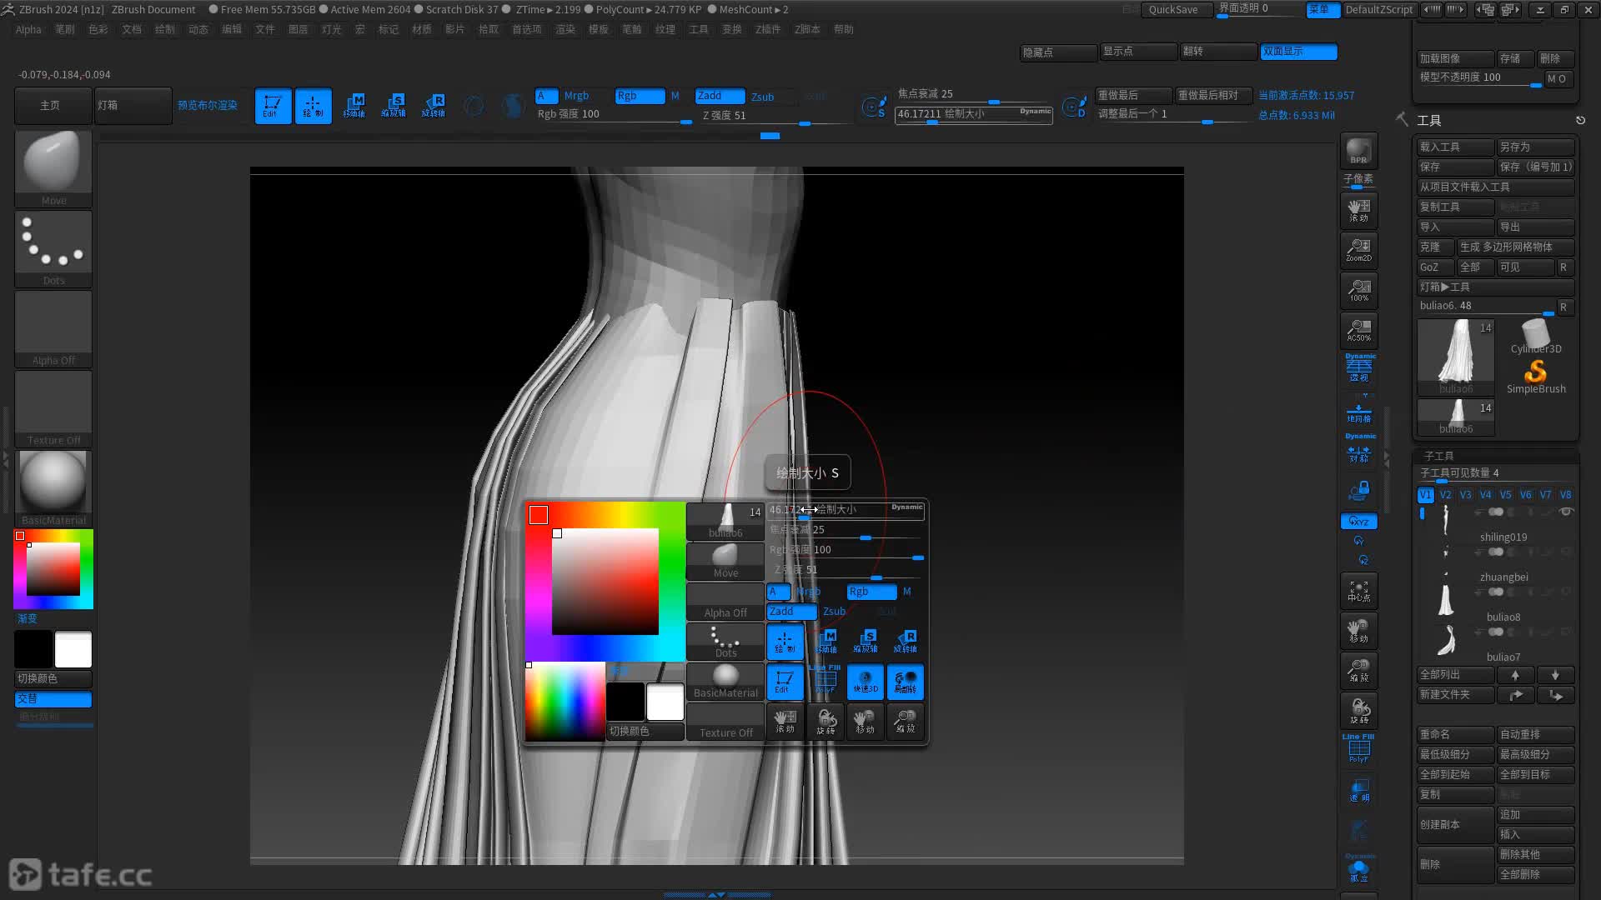Click the BPR render icon
Image resolution: width=1601 pixels, height=900 pixels.
click(x=1358, y=151)
